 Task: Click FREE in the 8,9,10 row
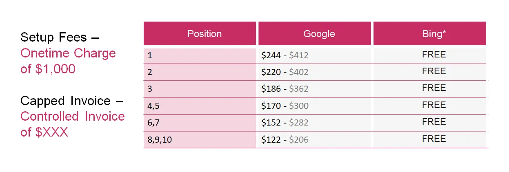click(434, 139)
